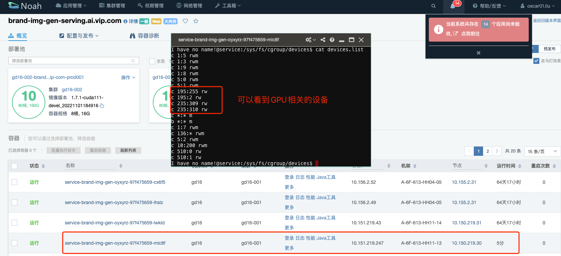This screenshot has width=561, height=256.
Task: Click 批量执行命令 button
Action: pos(63,150)
